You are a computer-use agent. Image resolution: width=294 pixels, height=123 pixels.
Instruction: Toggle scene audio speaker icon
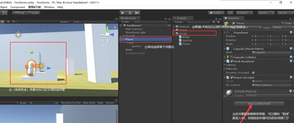tap(8, 22)
